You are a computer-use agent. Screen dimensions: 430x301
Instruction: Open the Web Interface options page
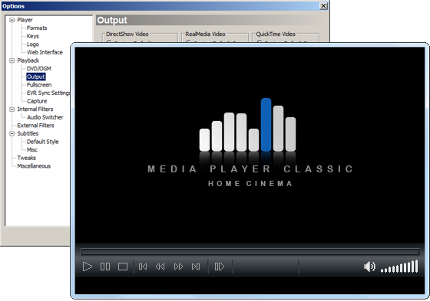45,52
